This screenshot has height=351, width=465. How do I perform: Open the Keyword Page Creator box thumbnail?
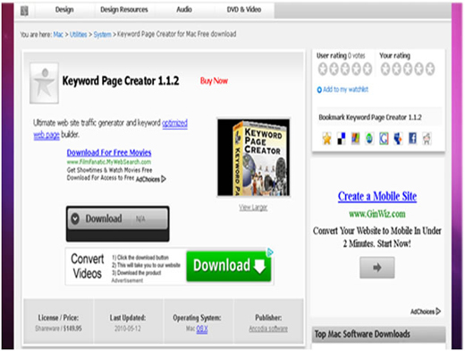pyautogui.click(x=253, y=158)
